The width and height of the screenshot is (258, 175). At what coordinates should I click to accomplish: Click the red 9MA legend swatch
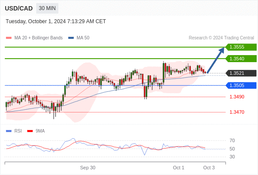click(30, 131)
